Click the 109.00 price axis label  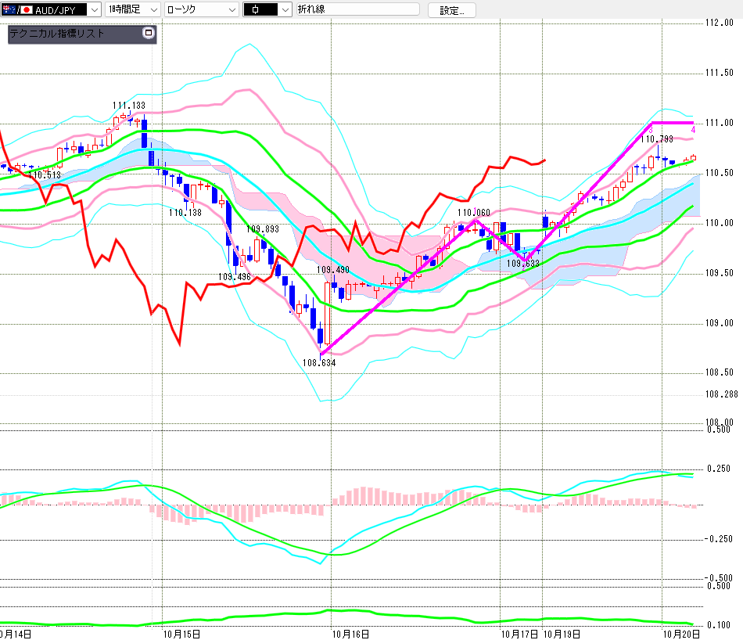pos(720,323)
